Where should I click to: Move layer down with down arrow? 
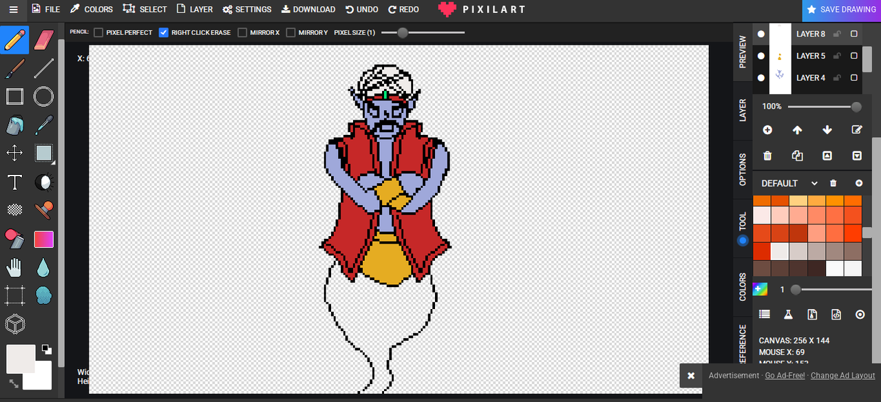click(827, 130)
